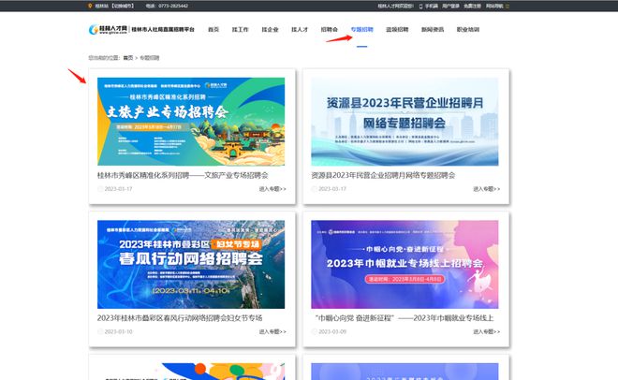Click the 桂林人才网欢迎您 welcome text

[x=395, y=6]
